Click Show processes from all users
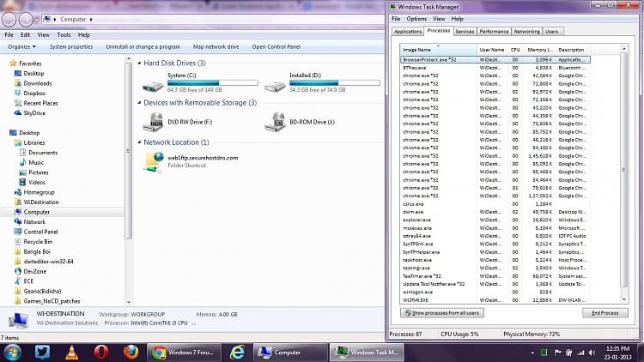This screenshot has height=362, width=644. pos(442,313)
